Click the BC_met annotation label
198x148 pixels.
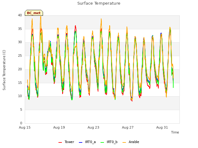tap(34, 13)
